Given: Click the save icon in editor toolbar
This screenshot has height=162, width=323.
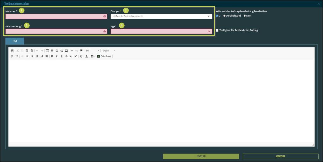Looking at the screenshot, I should (12, 51).
